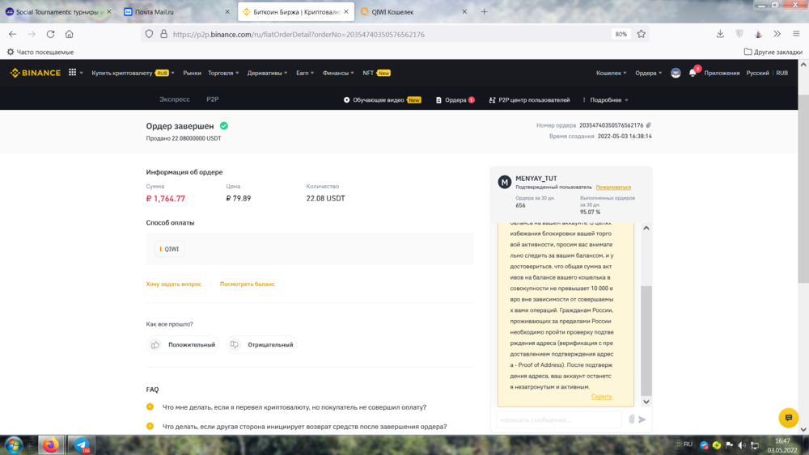
Task: Open the Earn dropdown menu
Action: [x=305, y=74]
